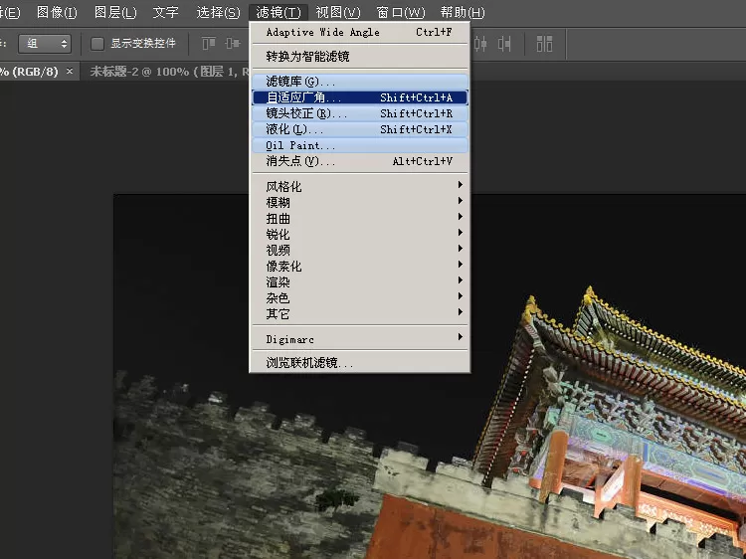Select the Oil Paint filter
This screenshot has width=746, height=559.
coord(359,145)
